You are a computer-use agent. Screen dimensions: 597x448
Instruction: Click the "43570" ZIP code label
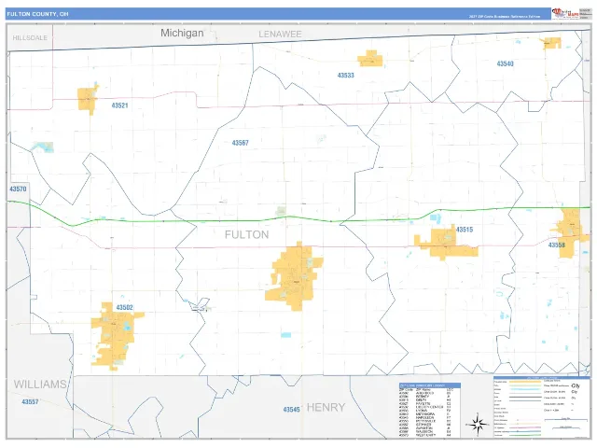point(18,189)
